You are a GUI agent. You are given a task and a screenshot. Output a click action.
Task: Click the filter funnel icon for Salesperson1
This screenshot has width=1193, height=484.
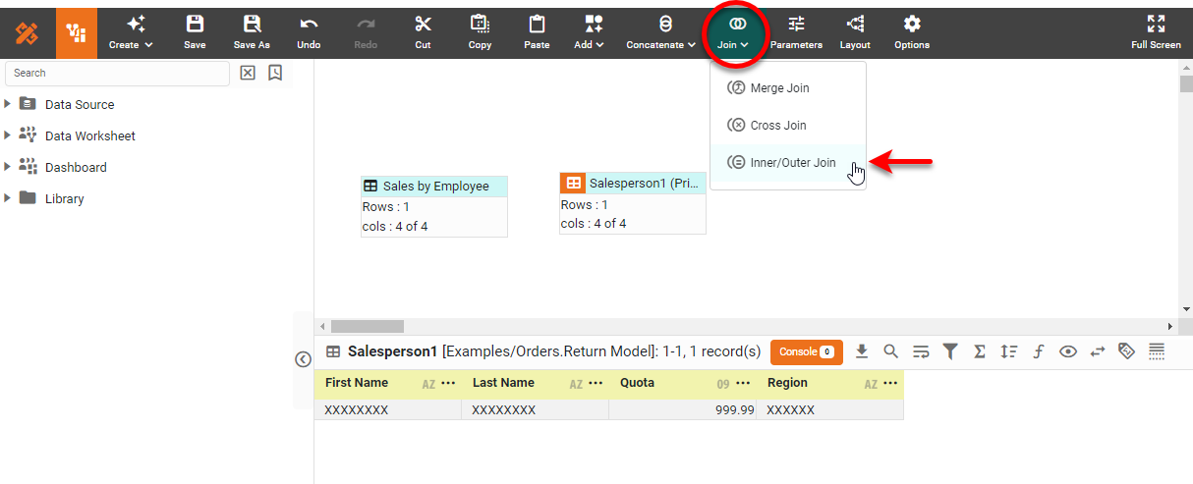click(x=950, y=351)
